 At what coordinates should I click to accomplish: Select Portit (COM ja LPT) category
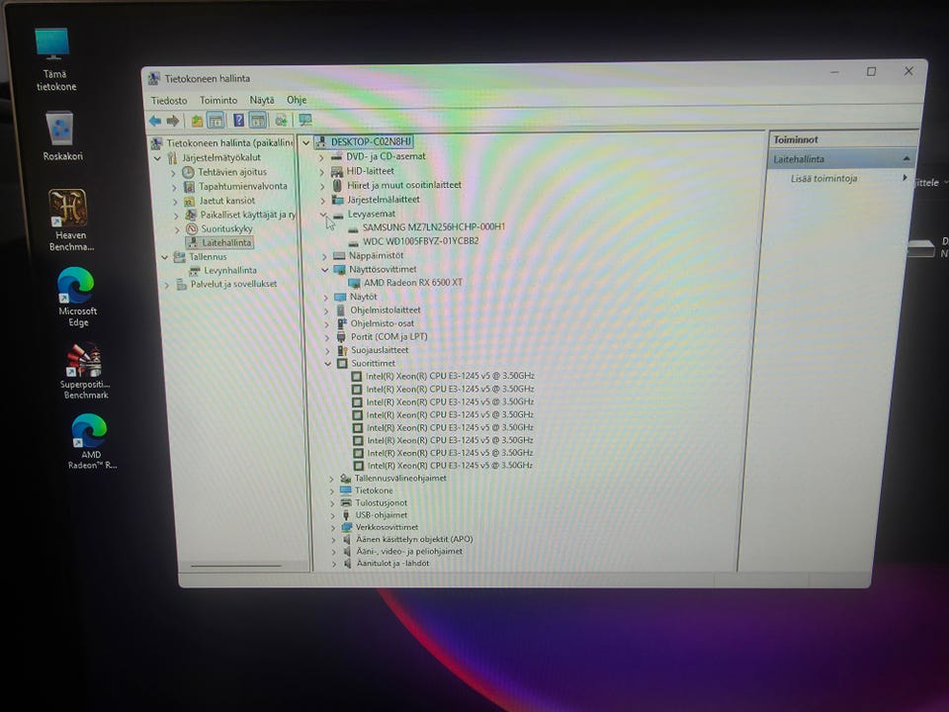(x=389, y=336)
